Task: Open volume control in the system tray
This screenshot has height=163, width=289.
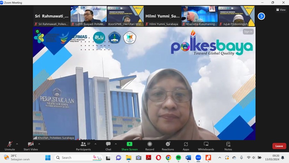Action: click(x=254, y=158)
